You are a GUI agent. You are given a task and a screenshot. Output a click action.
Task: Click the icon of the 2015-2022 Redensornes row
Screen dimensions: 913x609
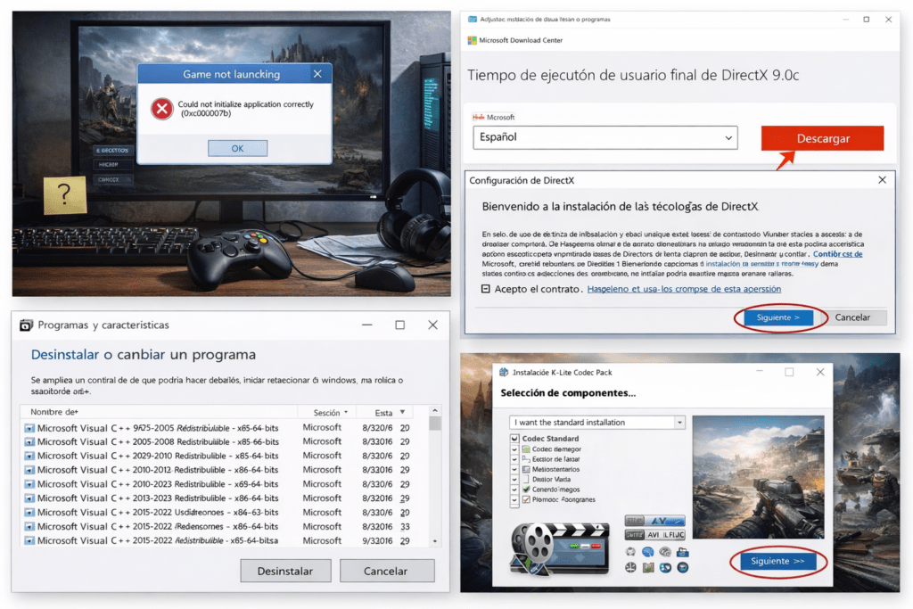click(29, 526)
